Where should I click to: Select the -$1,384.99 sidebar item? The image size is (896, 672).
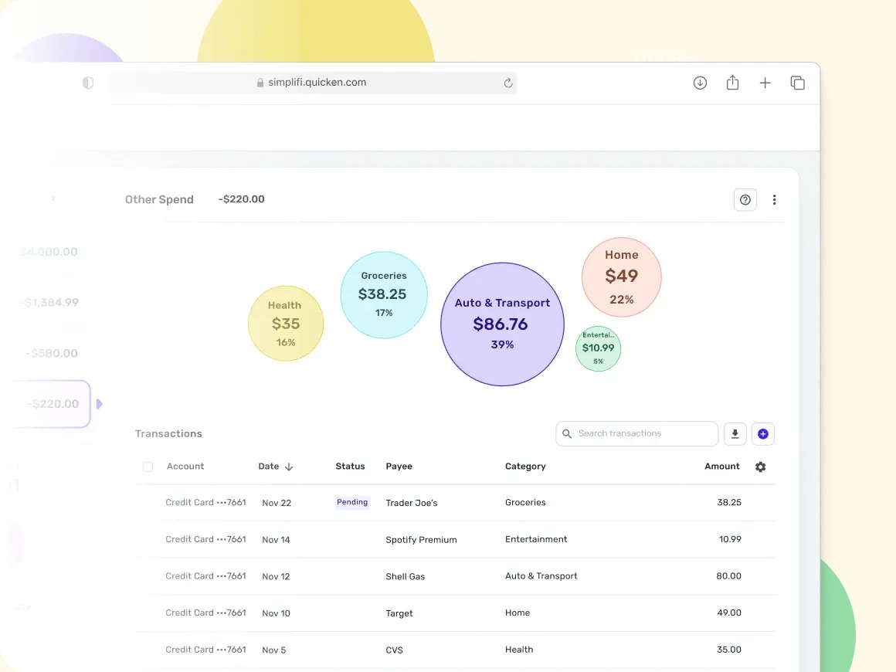click(50, 302)
